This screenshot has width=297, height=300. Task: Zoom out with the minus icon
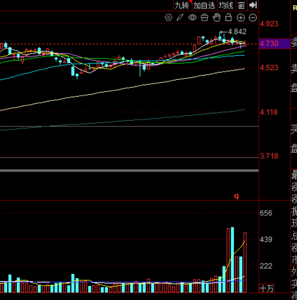coord(253,18)
